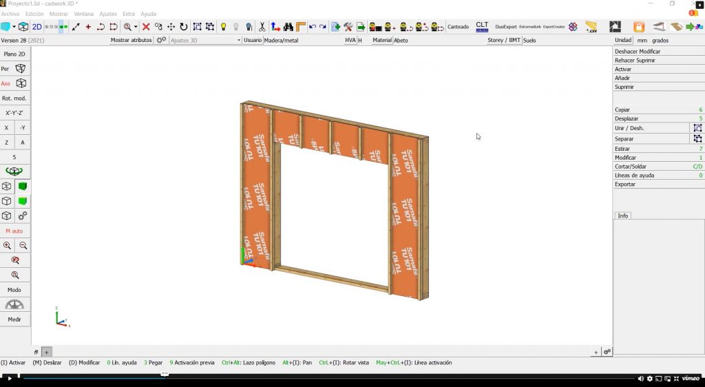Open the CLT module icon

tap(482, 27)
